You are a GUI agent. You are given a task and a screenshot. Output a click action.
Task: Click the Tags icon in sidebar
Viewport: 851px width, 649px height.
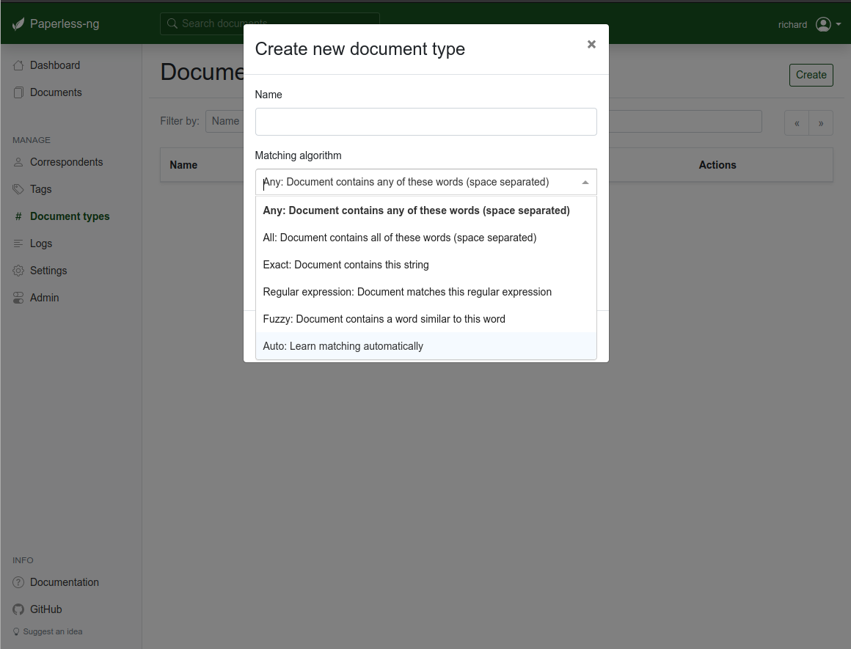18,189
